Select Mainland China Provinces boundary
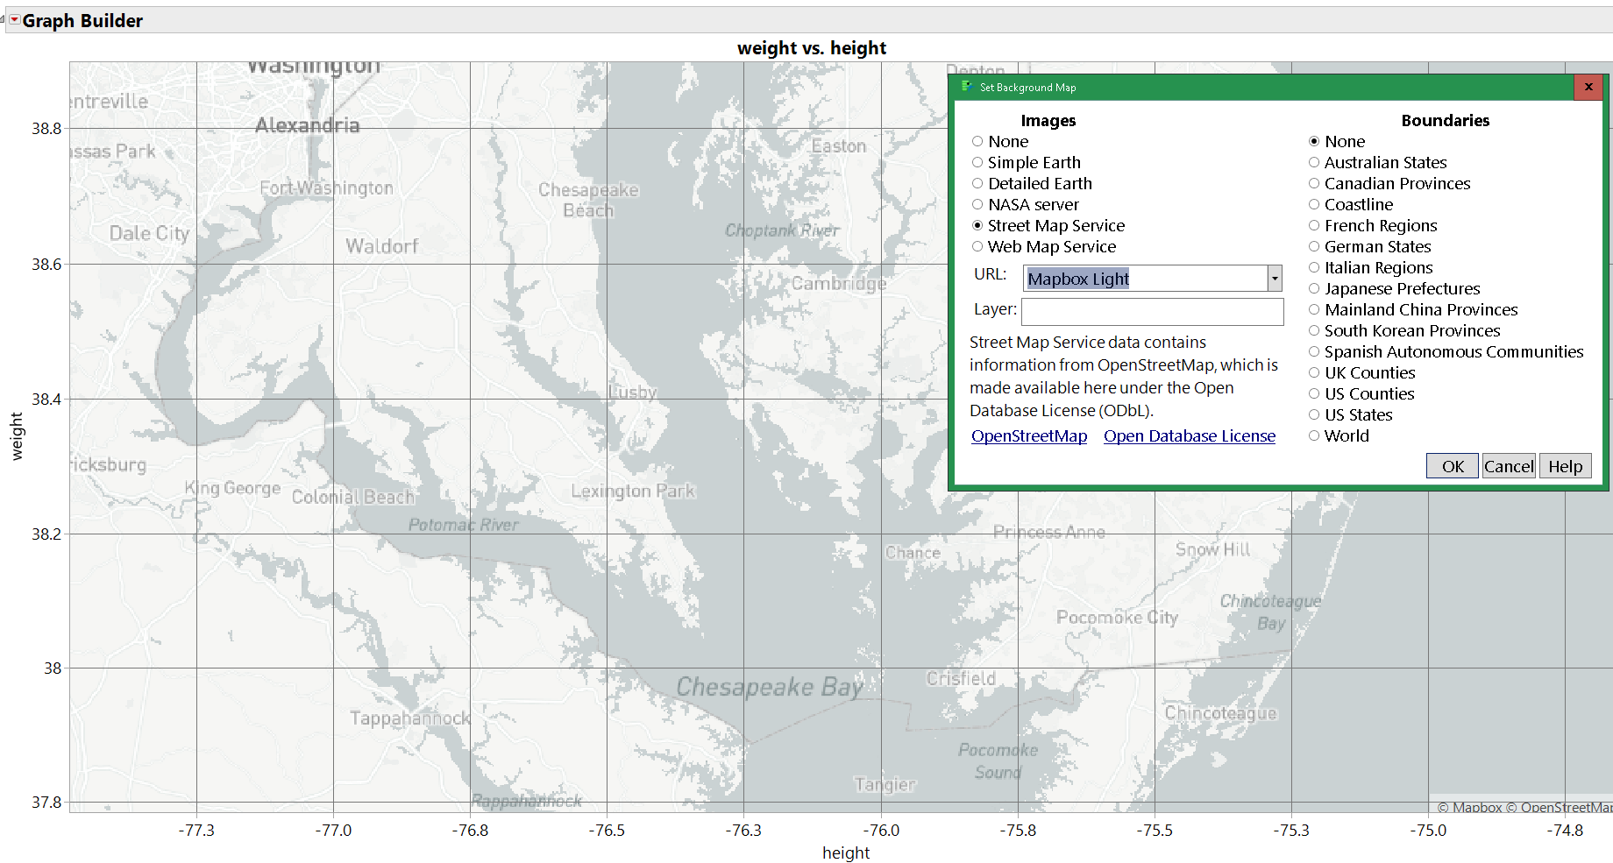Viewport: 1613px width, 863px height. (1314, 309)
